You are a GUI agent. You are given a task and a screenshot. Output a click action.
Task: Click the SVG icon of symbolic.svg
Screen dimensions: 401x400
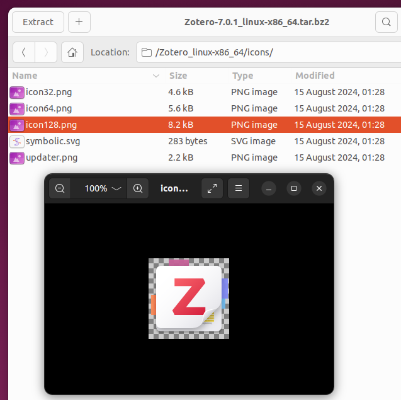(17, 142)
